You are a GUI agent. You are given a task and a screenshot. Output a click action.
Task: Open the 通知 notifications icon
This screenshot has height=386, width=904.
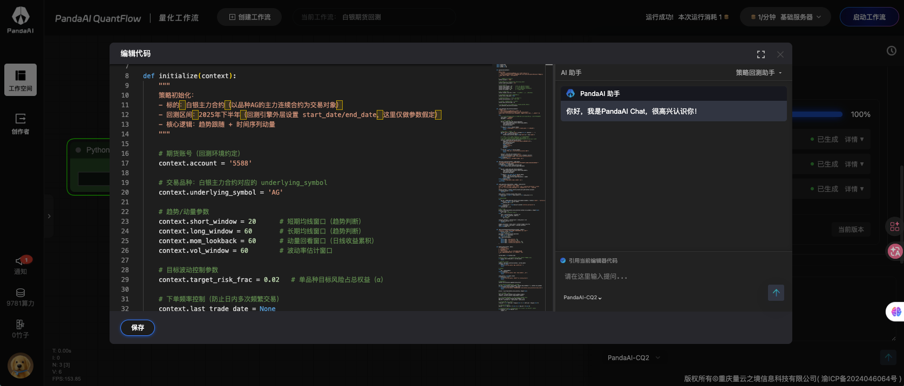(x=21, y=265)
